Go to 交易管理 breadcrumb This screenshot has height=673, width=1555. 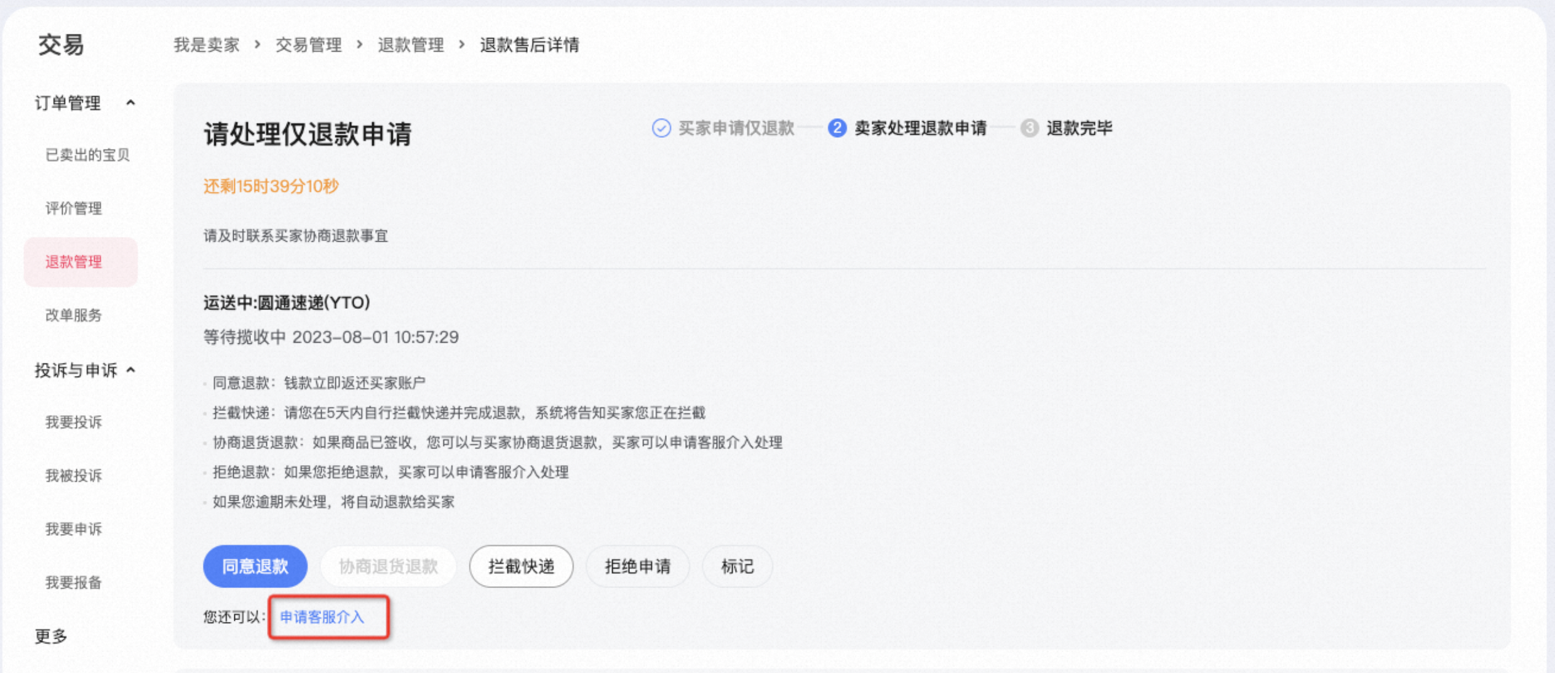tap(309, 45)
